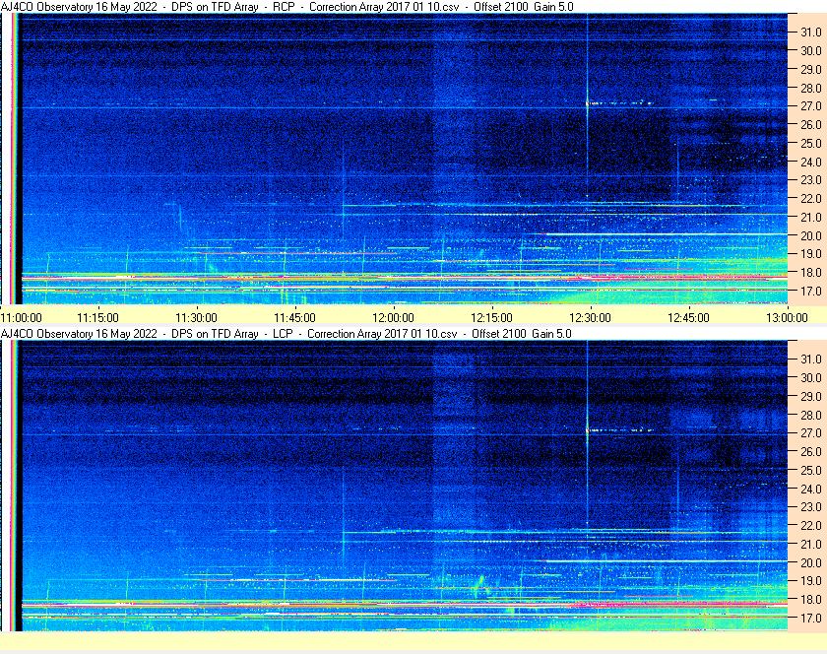
Task: Click the 27.0 frequency label on RCP plot
Action: (x=811, y=106)
